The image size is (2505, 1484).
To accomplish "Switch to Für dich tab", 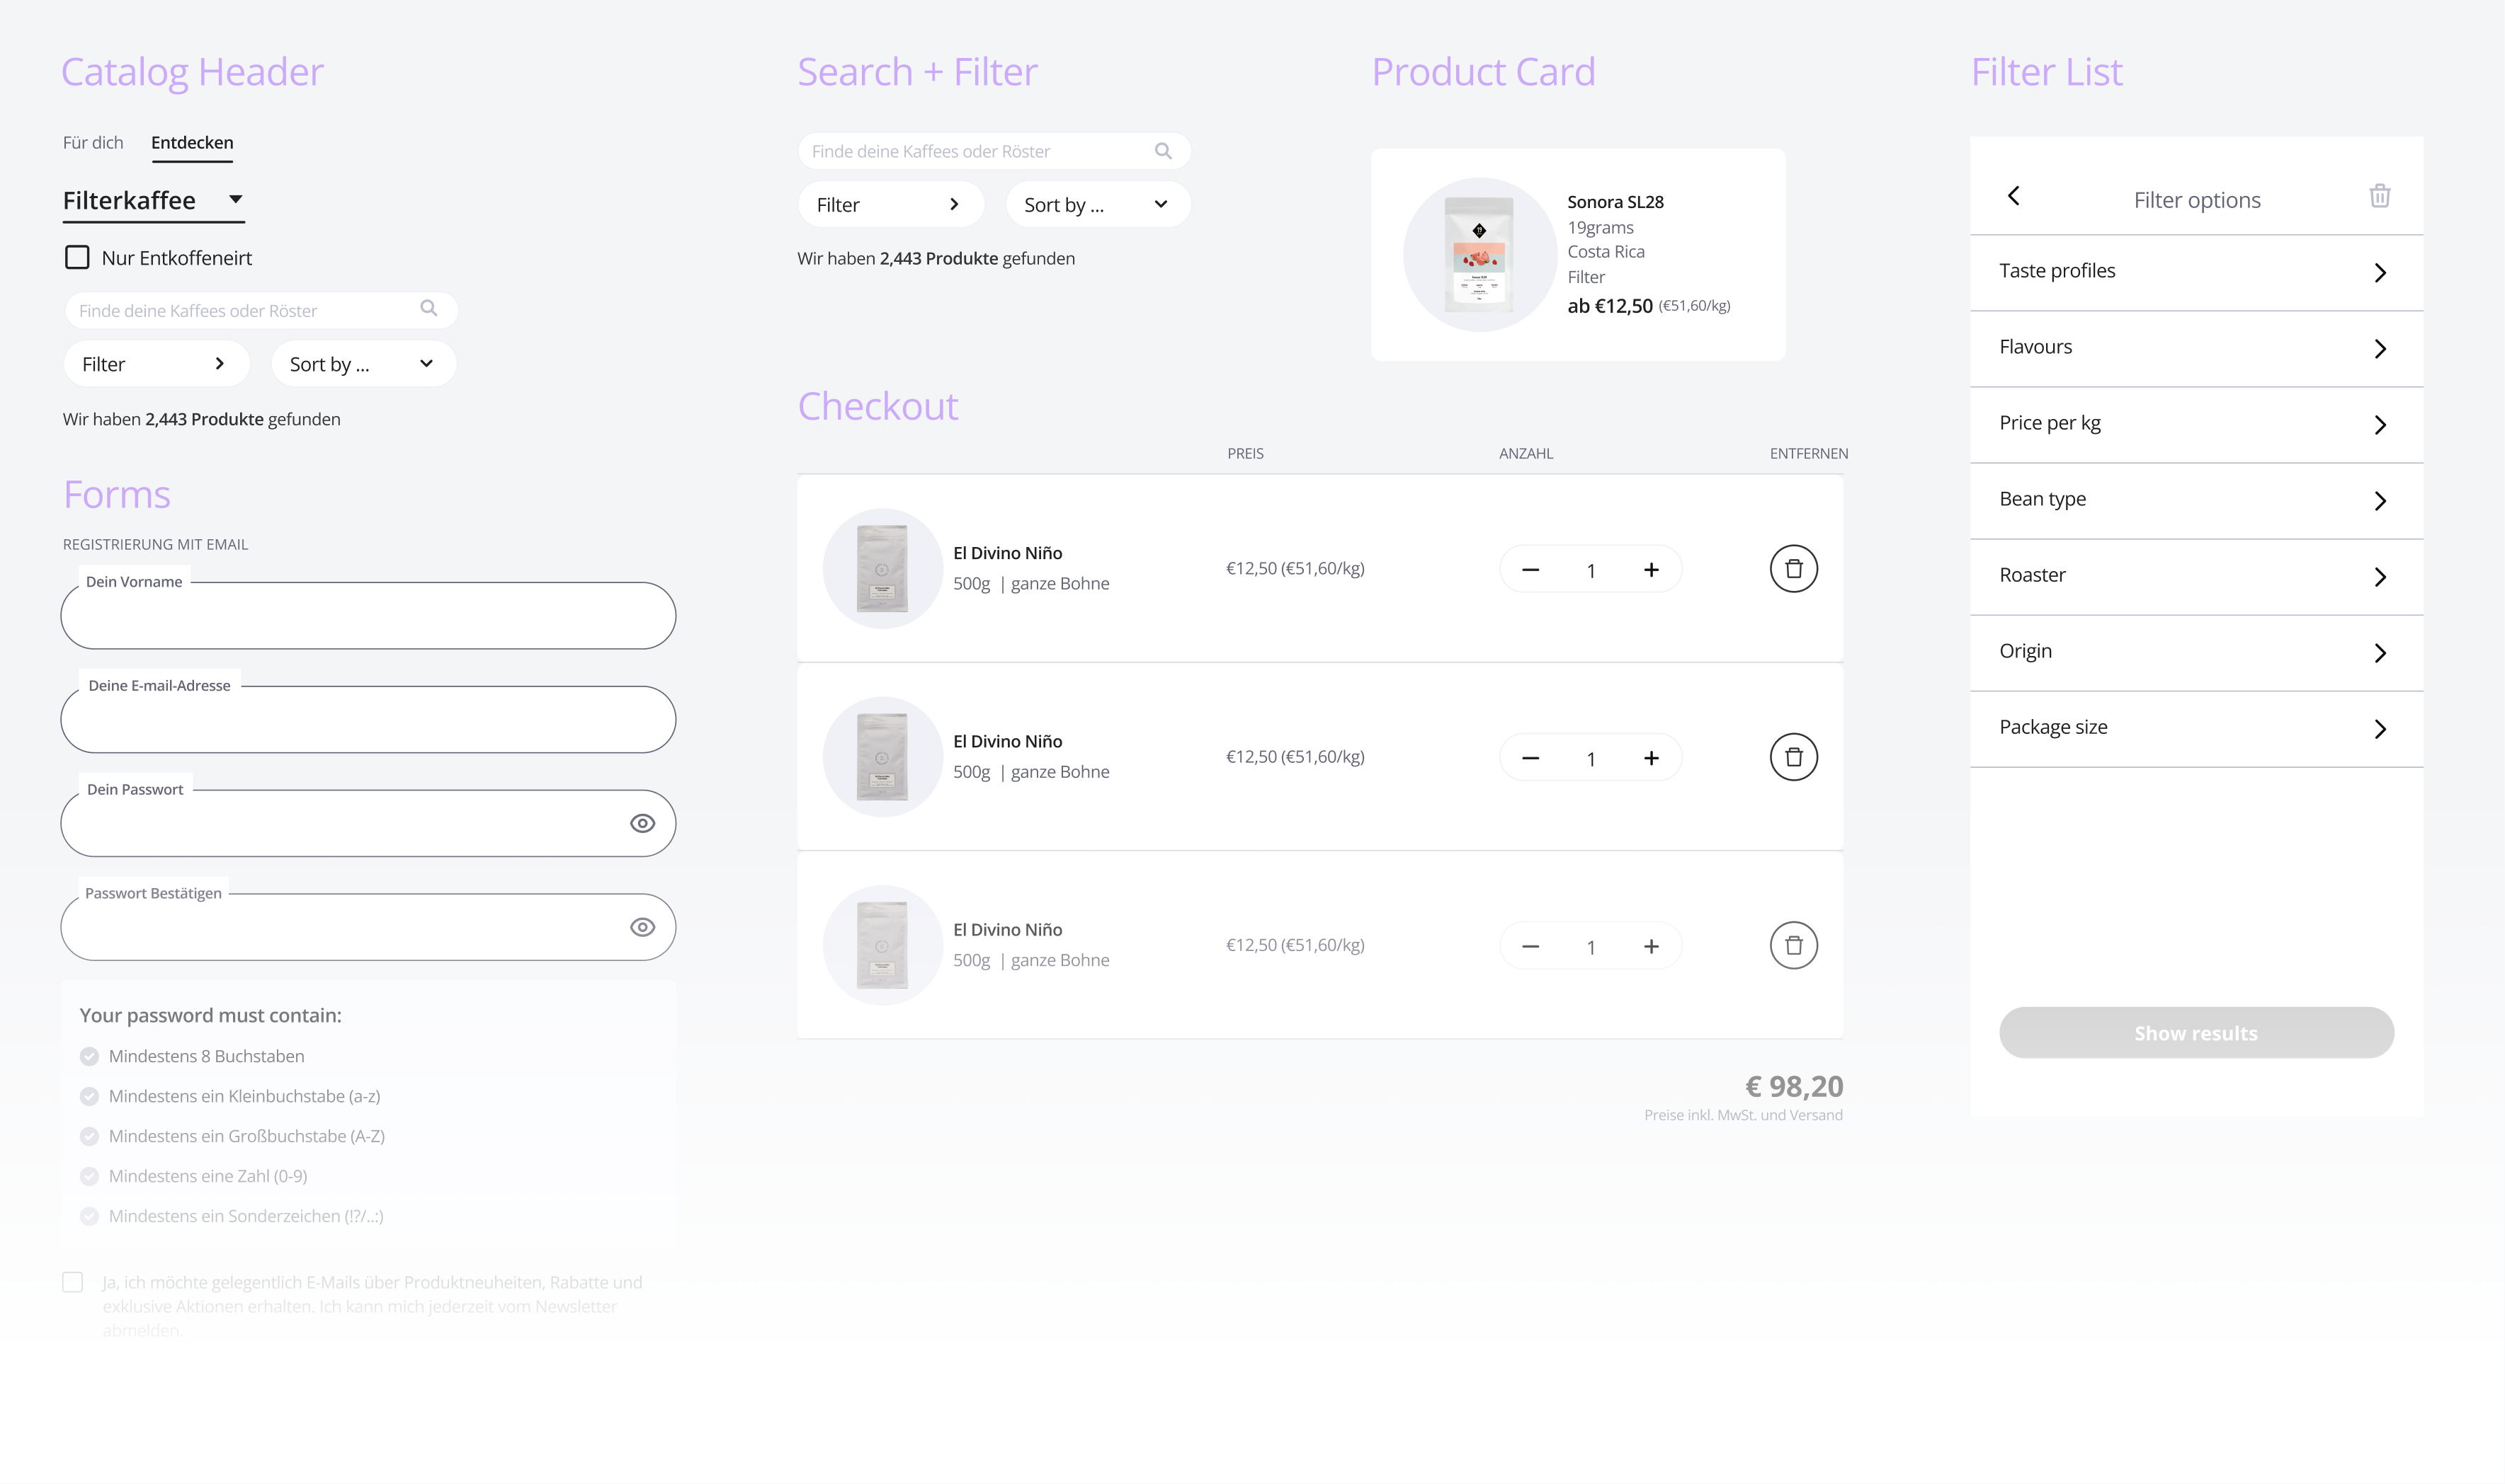I will 93,143.
